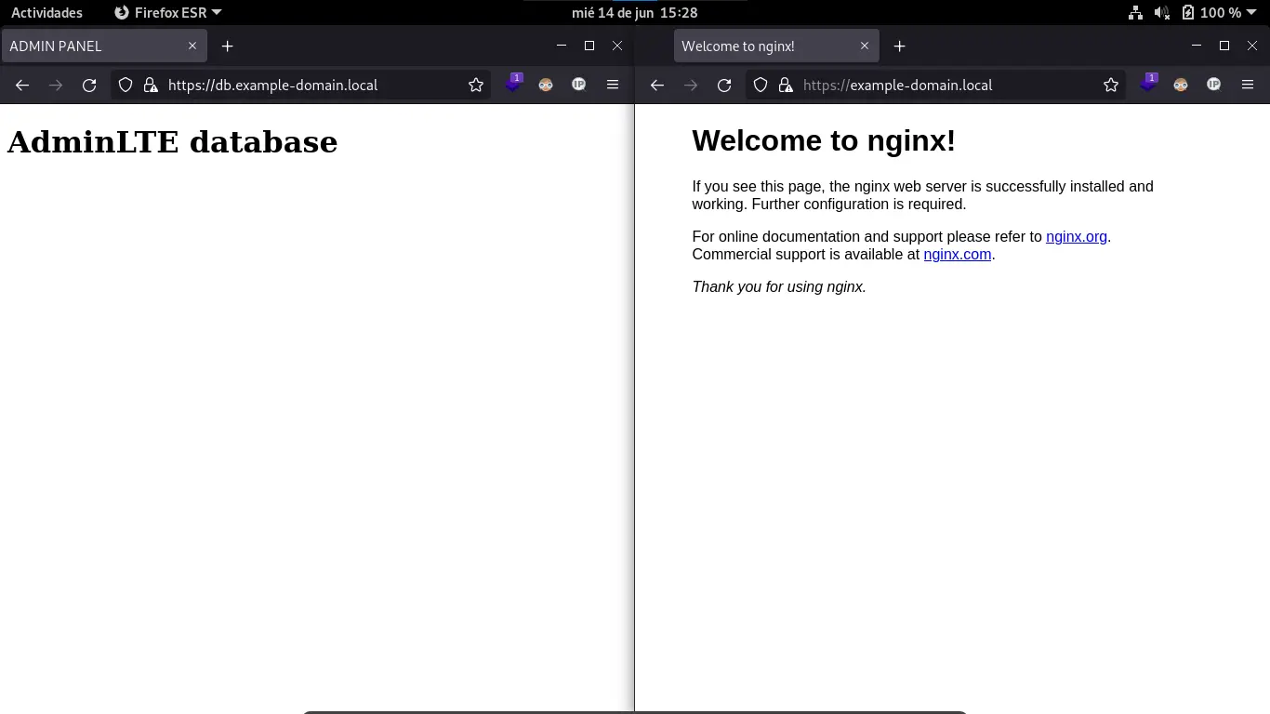Open hamburger menu in ADMIN PANEL window
Screen dimensions: 1270x714
(x=612, y=85)
